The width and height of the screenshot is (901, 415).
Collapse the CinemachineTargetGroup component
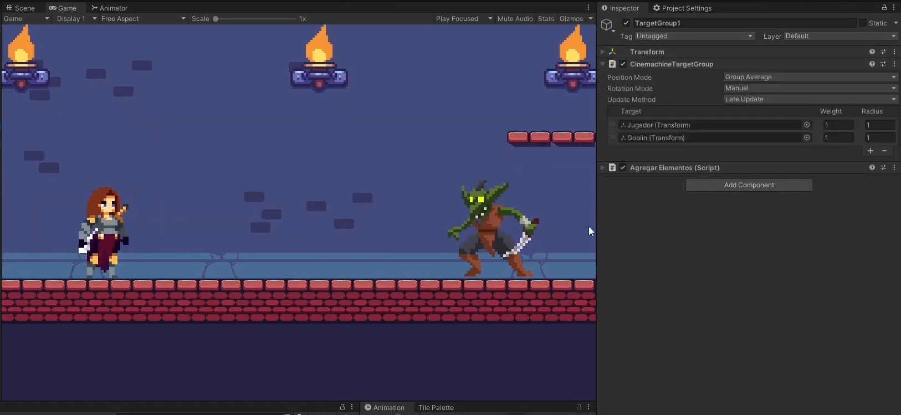[x=603, y=64]
